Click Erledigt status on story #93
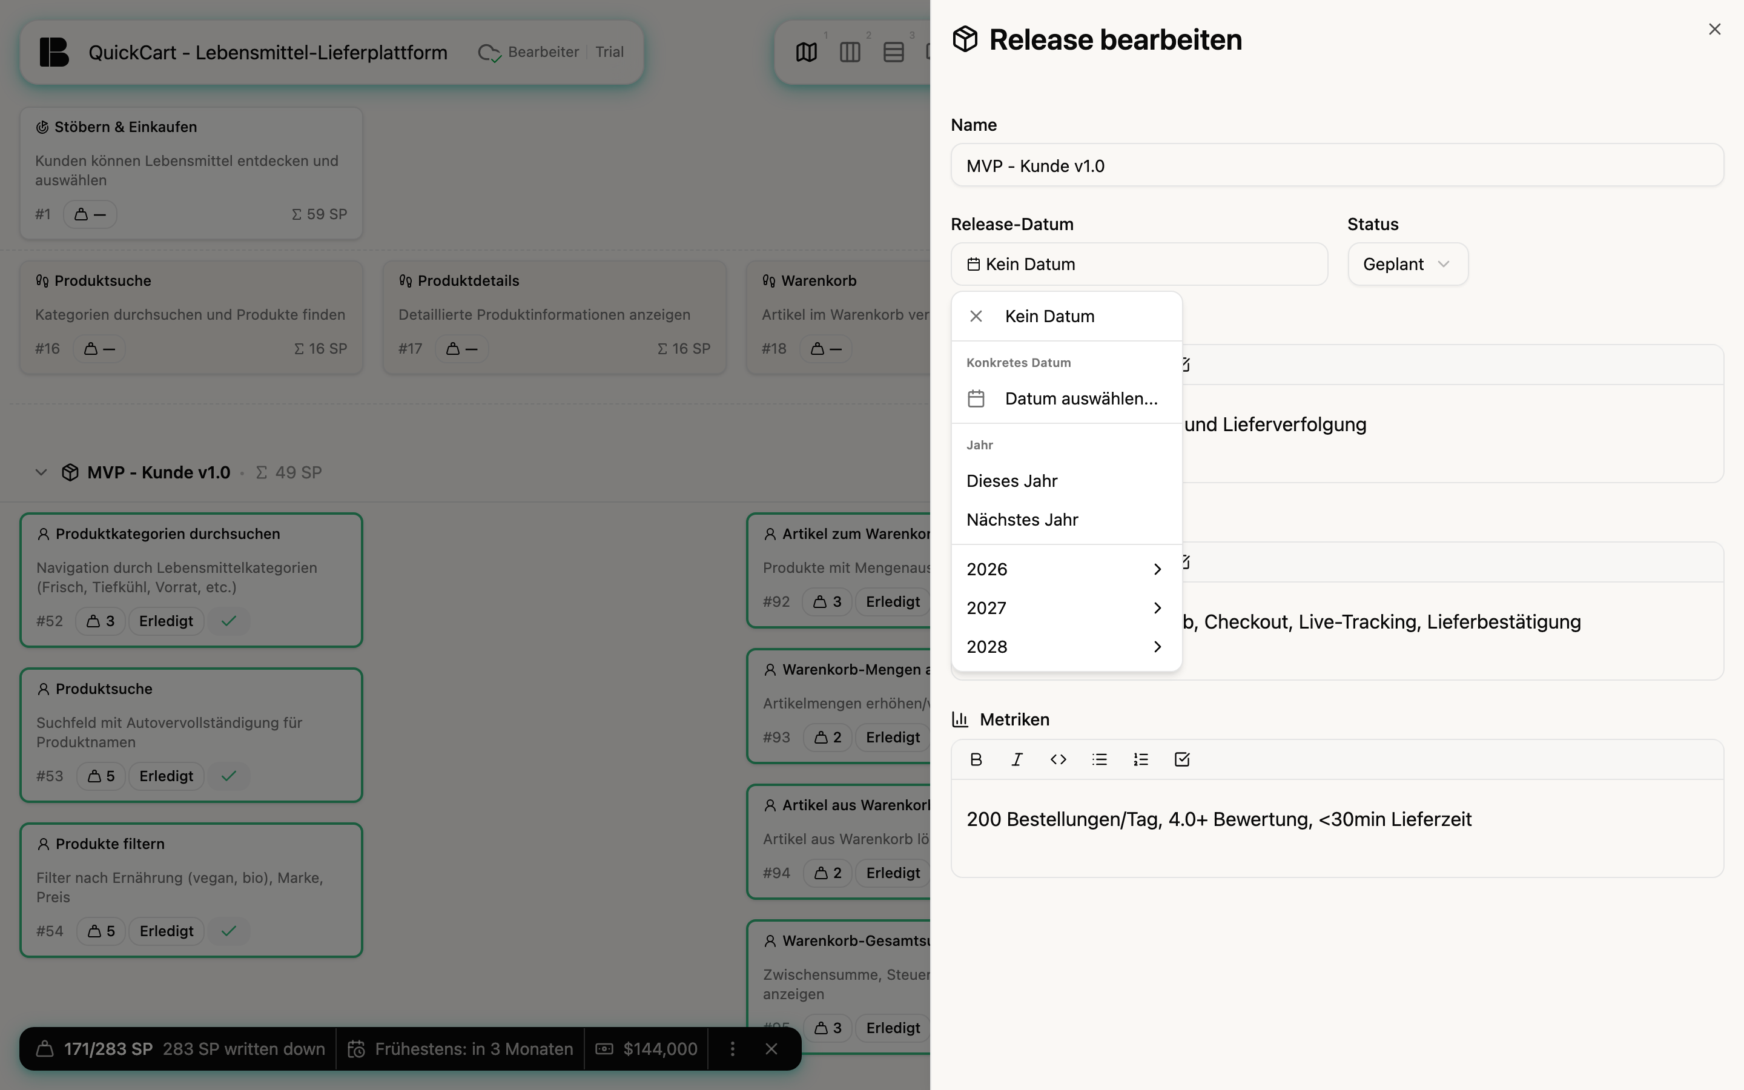 892,737
